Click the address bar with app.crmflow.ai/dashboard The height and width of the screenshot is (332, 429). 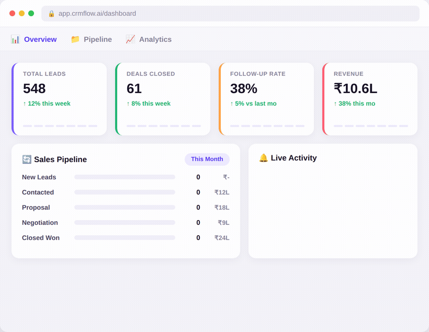tap(230, 14)
